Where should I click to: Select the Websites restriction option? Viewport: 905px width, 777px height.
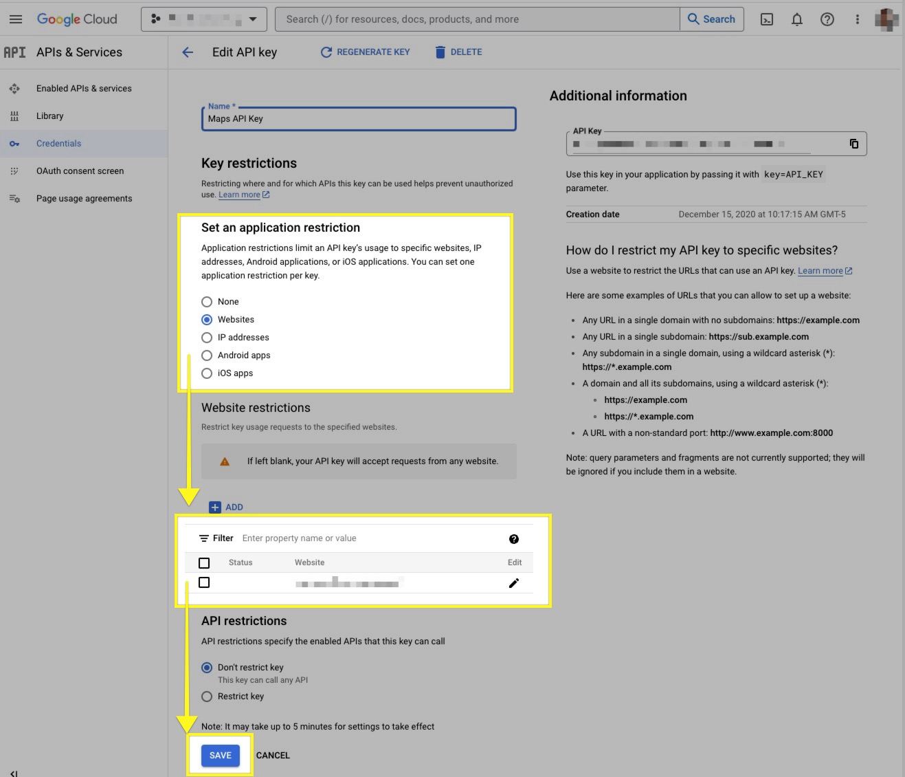(x=207, y=320)
